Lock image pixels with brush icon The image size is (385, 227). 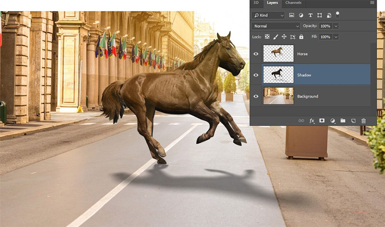coord(275,37)
